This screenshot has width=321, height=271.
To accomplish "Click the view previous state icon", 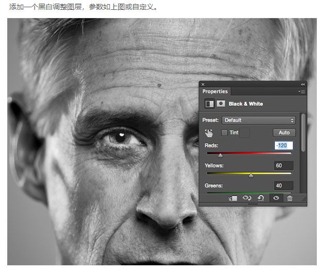I will point(247,198).
